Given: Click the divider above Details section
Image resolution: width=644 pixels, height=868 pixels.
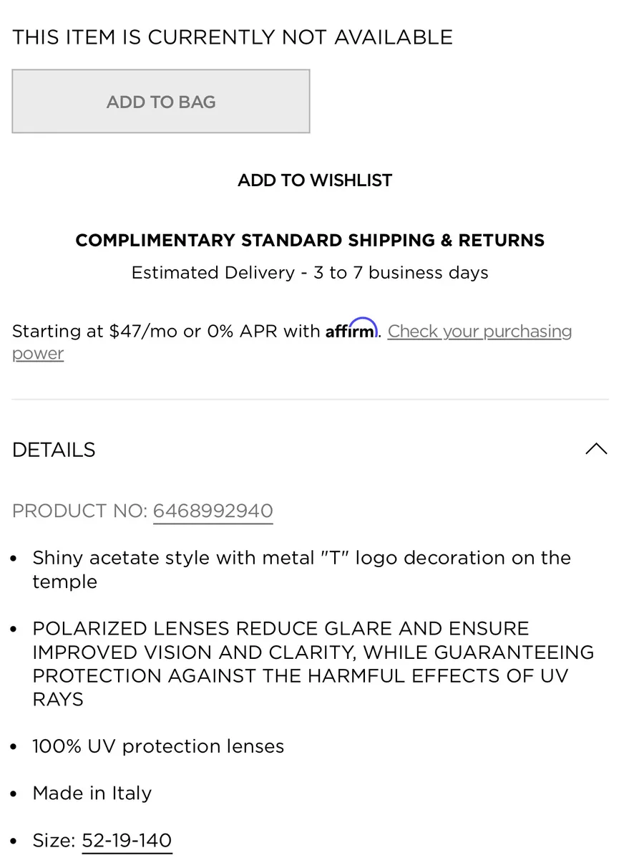Looking at the screenshot, I should click(x=310, y=399).
